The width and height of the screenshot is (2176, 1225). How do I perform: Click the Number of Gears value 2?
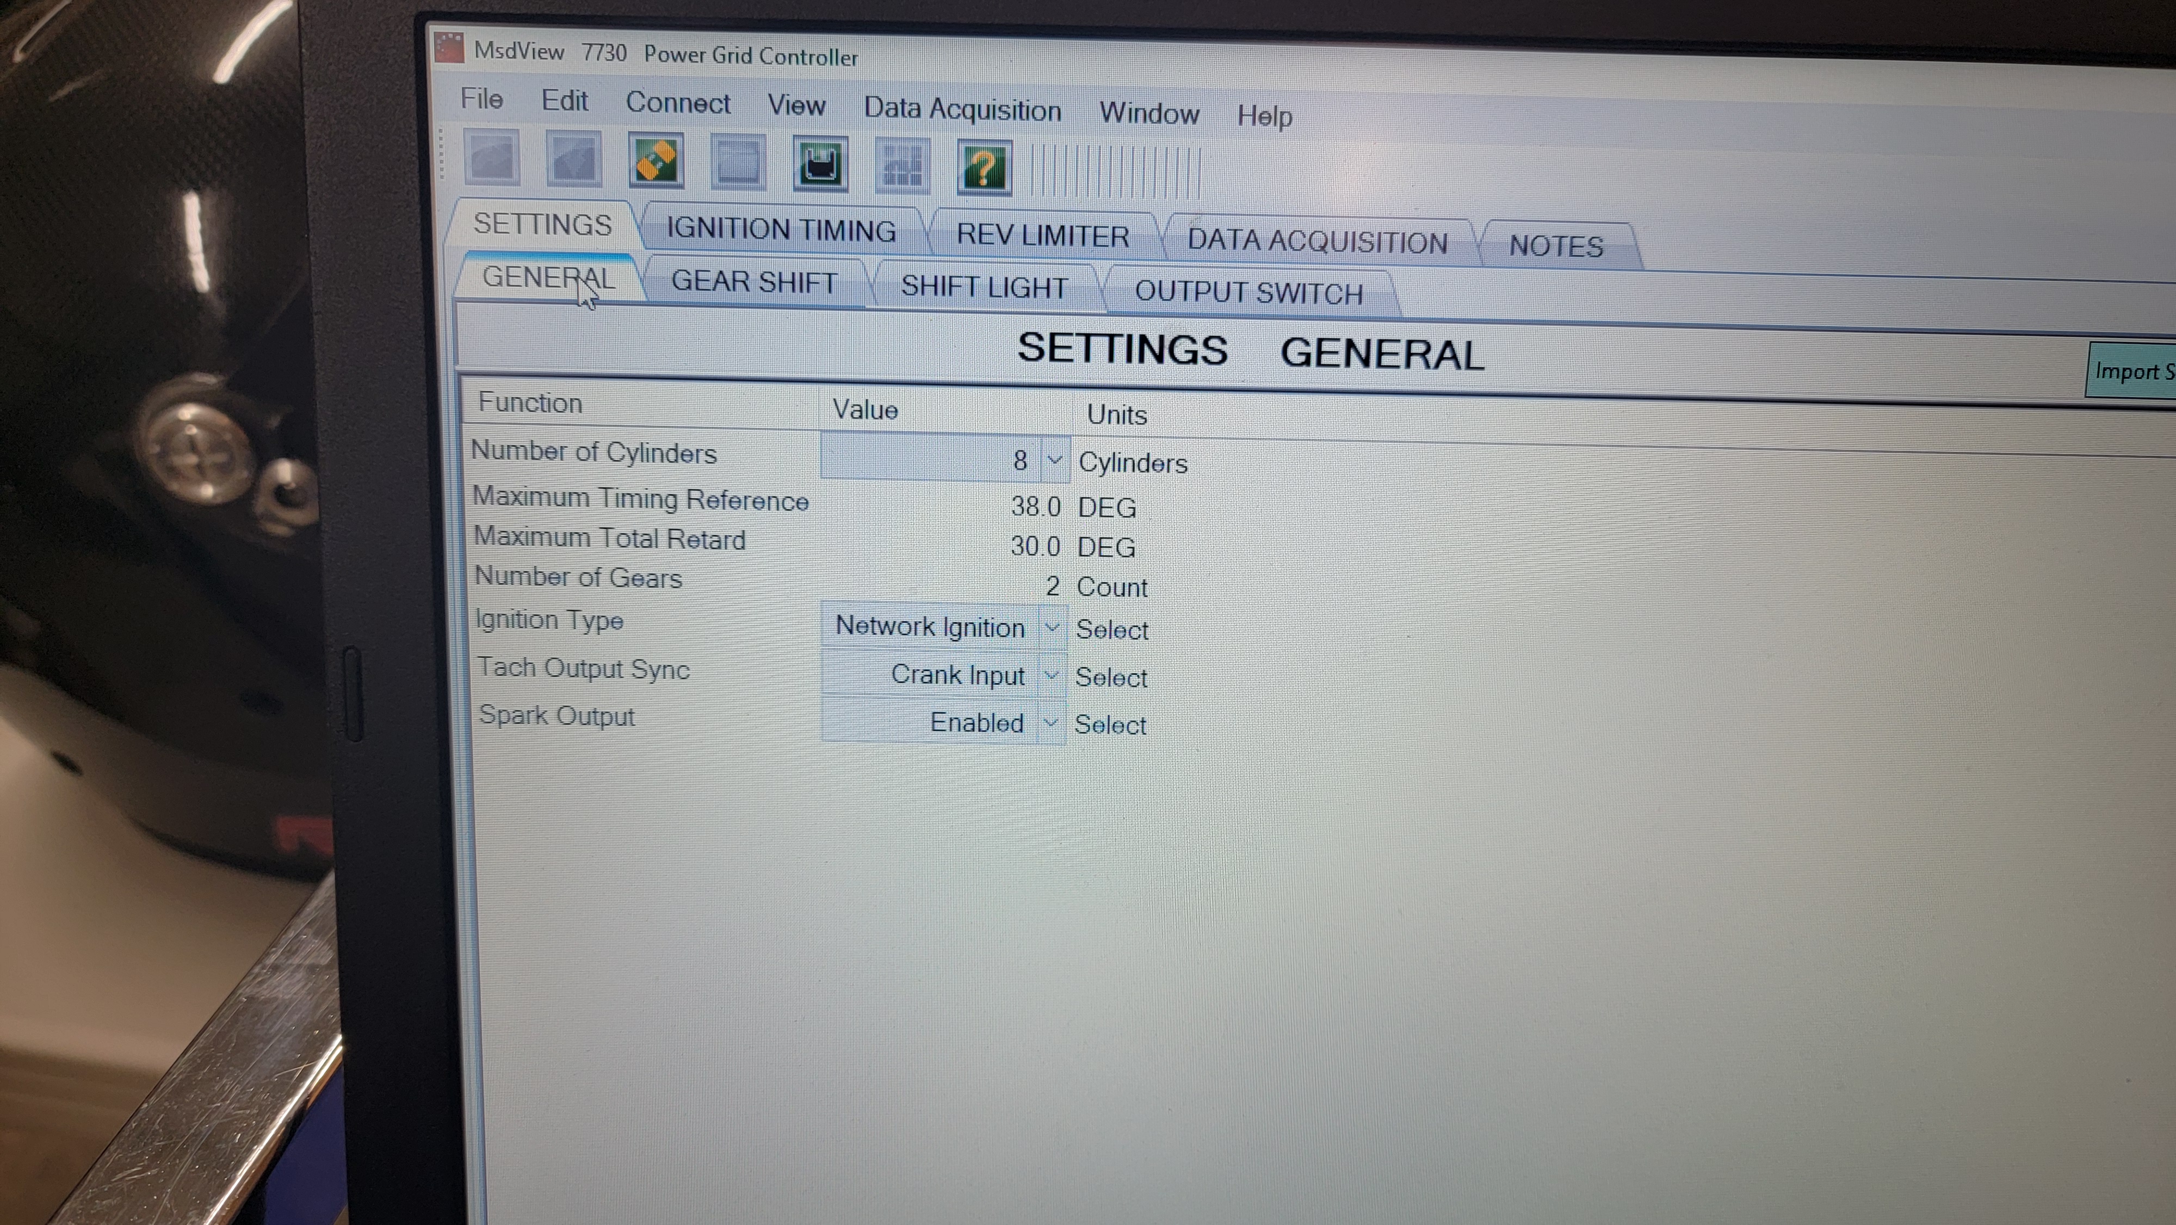pyautogui.click(x=1053, y=586)
